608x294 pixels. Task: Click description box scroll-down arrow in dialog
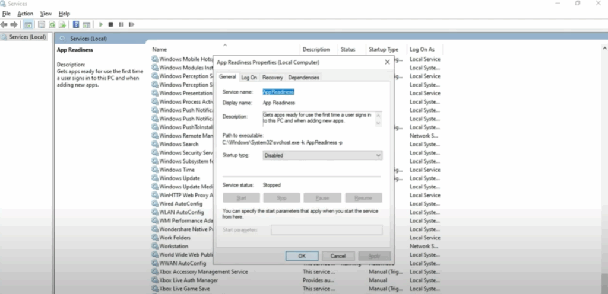pos(378,123)
